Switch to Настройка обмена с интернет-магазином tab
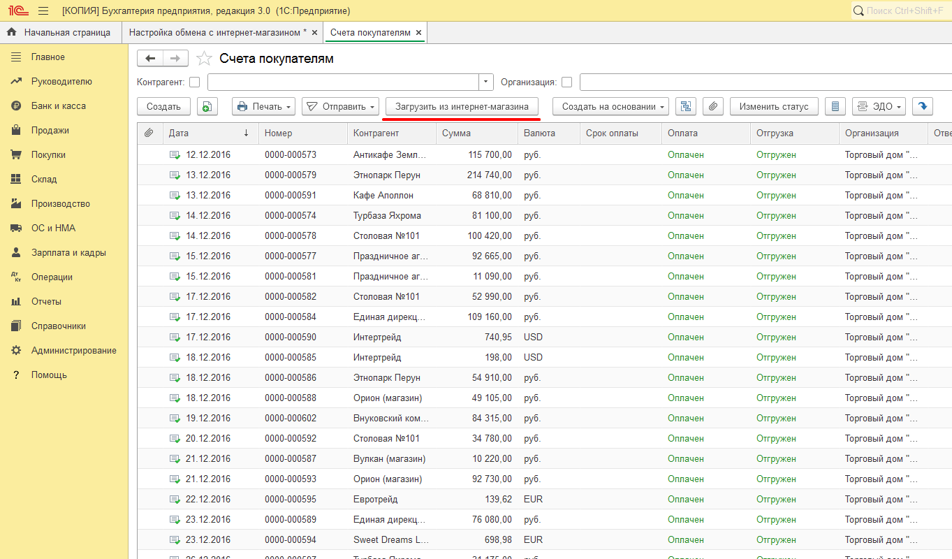The width and height of the screenshot is (952, 559). tap(217, 32)
